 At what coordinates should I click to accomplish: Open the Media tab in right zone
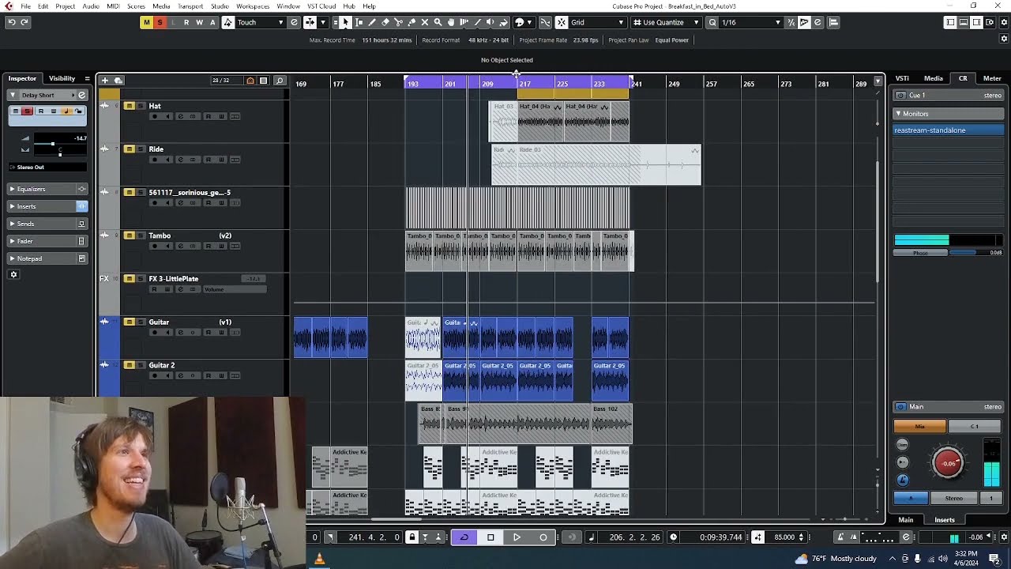coord(934,78)
